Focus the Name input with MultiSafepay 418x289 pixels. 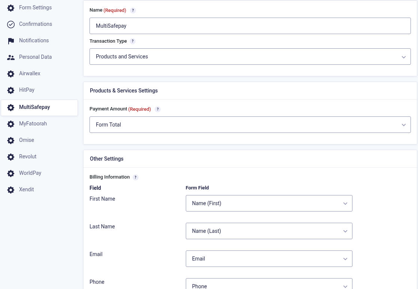pos(250,26)
